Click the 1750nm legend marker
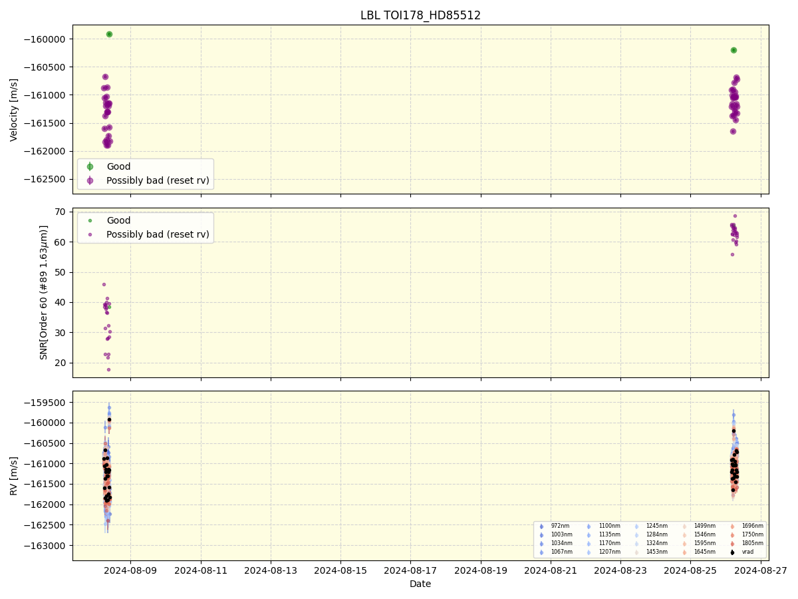798x599 pixels. (732, 535)
